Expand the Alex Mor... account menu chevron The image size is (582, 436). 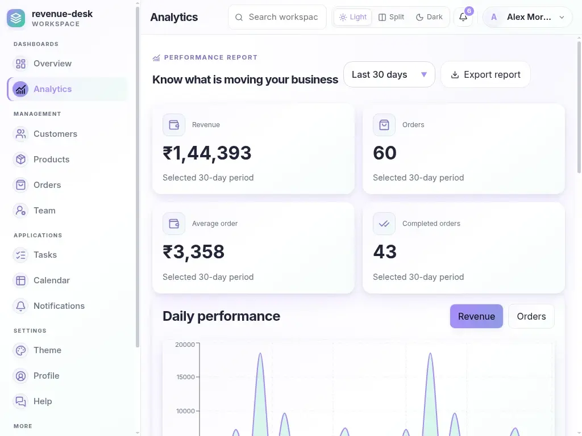coord(562,18)
